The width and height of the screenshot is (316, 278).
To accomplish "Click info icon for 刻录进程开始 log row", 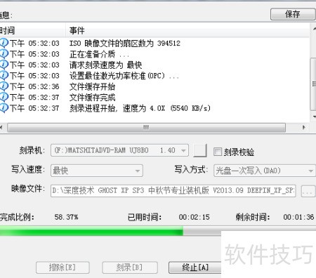I will (4, 108).
